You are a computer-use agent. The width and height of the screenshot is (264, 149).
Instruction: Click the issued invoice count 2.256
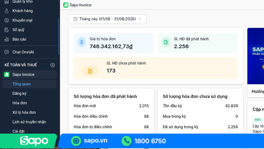pos(181,46)
